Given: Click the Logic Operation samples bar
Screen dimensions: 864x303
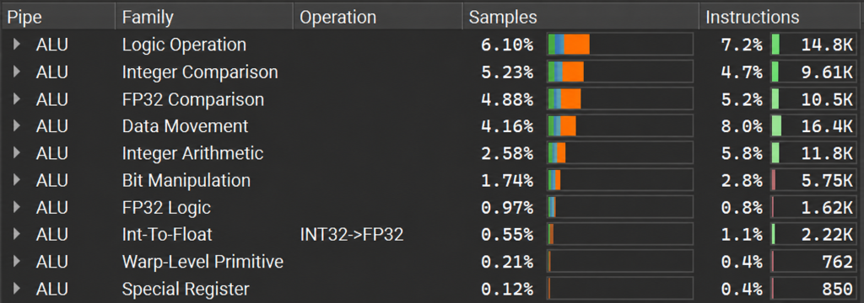Looking at the screenshot, I should click(x=620, y=44).
